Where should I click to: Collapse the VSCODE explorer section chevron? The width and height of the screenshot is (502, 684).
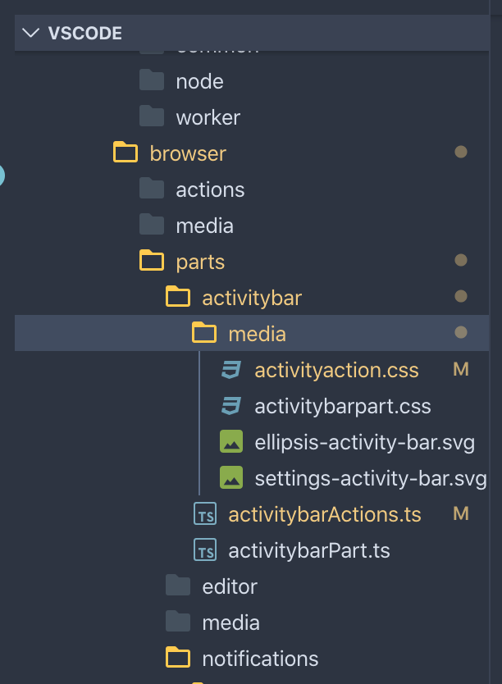30,33
